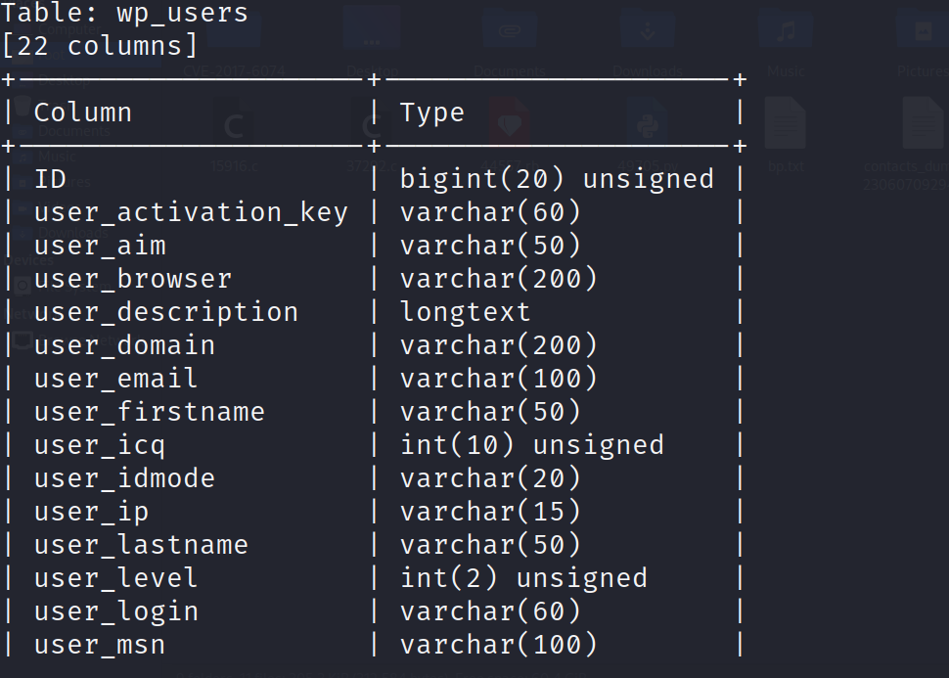Open the faint Pictures folder icon
Image resolution: width=949 pixels, height=678 pixels.
point(923,33)
